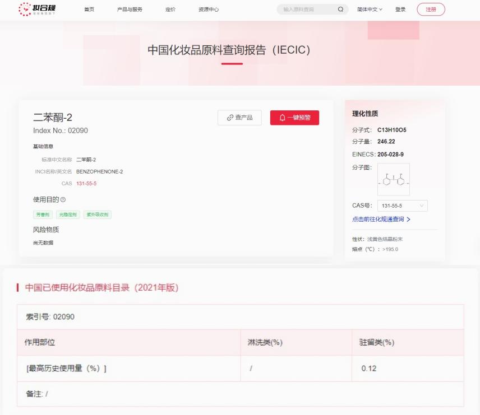Select the 光稳定剂 purpose tag
The height and width of the screenshot is (415, 480).
click(x=68, y=215)
